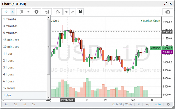Click the green XBTUSD price label
Image resolution: width=175 pixels, height=109 pixels.
click(155, 48)
